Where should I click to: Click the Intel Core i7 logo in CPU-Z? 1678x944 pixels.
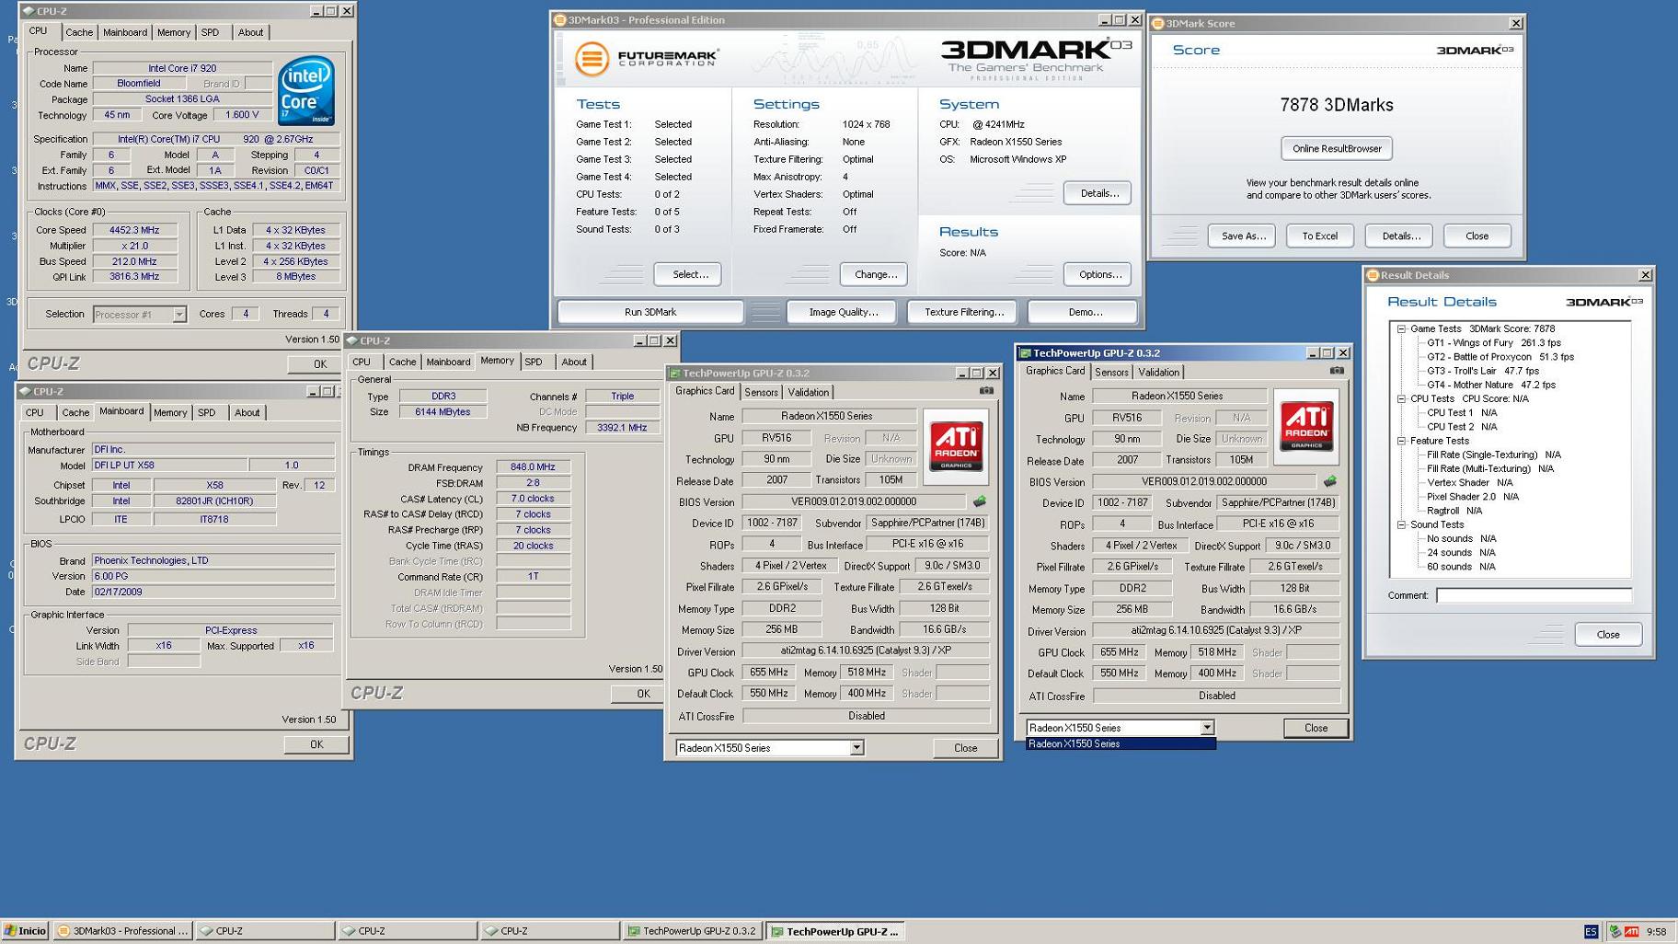(x=306, y=92)
